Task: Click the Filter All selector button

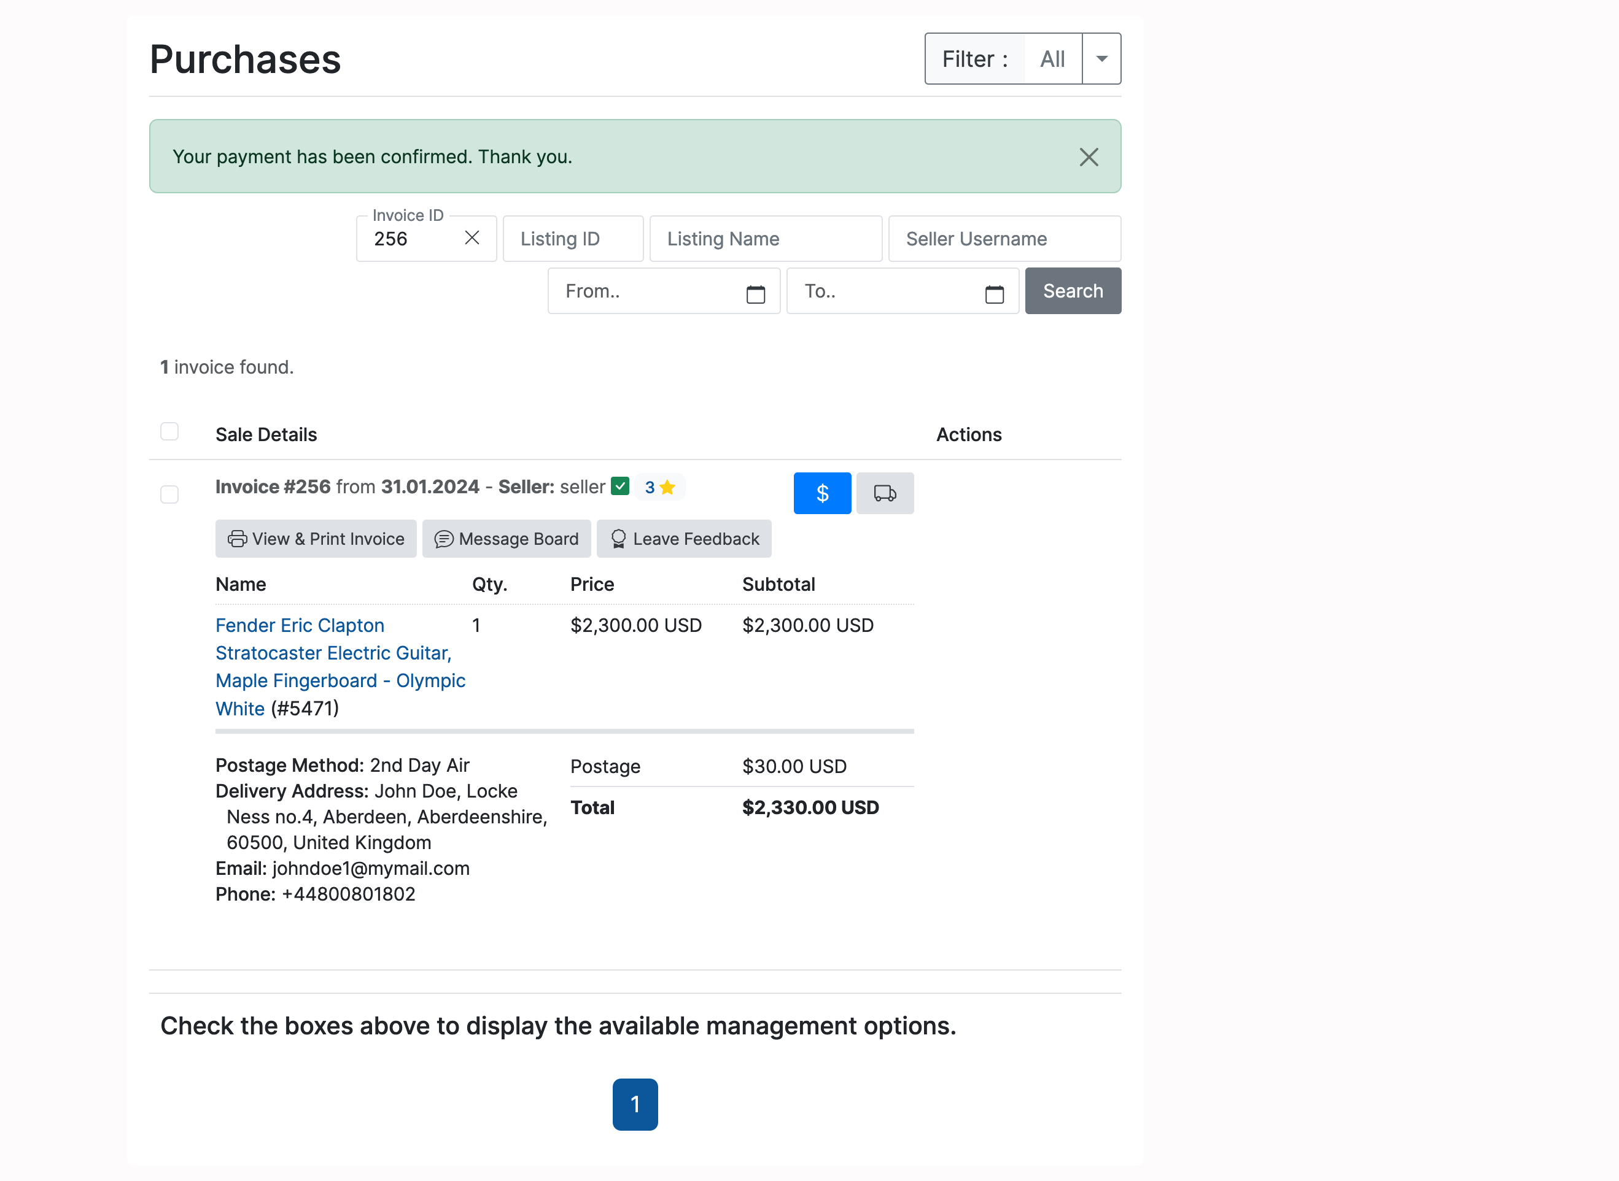Action: (1052, 59)
